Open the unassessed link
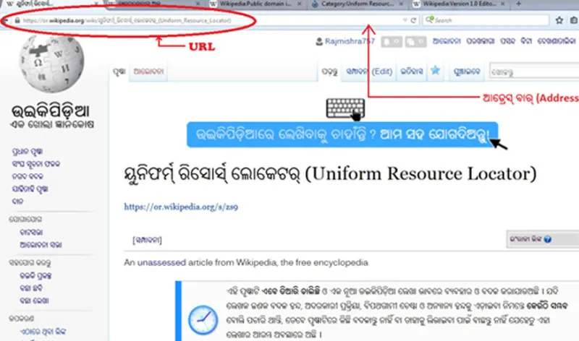This screenshot has height=341, width=579. click(x=161, y=262)
